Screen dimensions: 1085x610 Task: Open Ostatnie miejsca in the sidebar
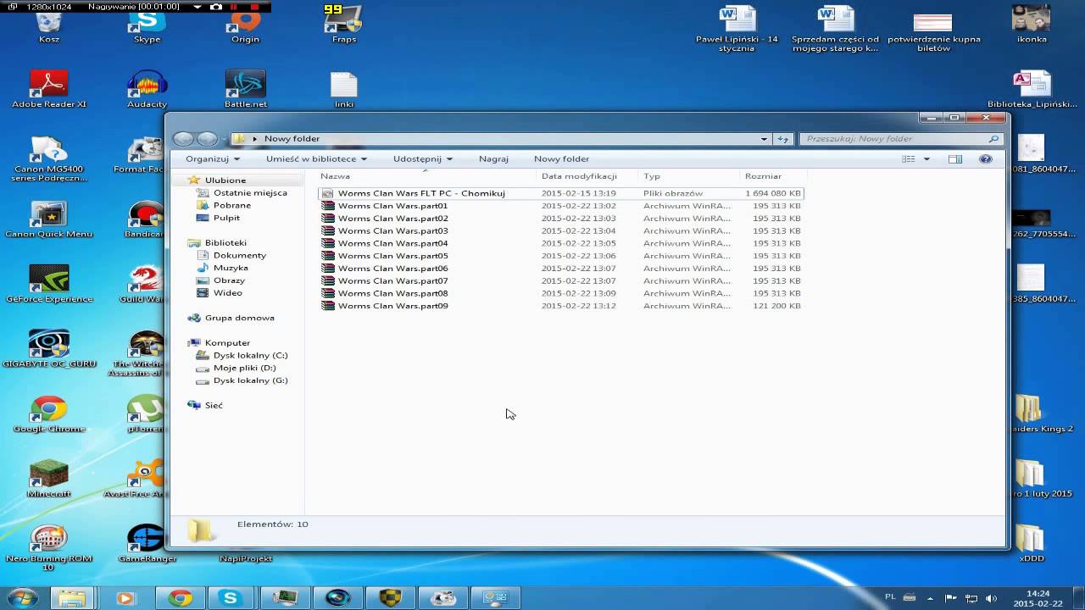click(x=249, y=193)
